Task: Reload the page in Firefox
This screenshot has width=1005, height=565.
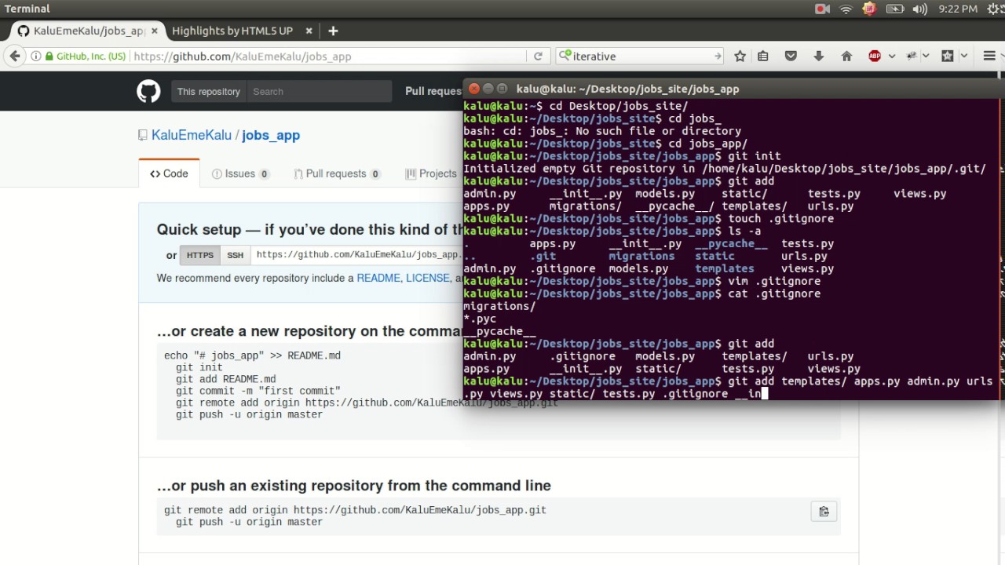Action: (538, 56)
